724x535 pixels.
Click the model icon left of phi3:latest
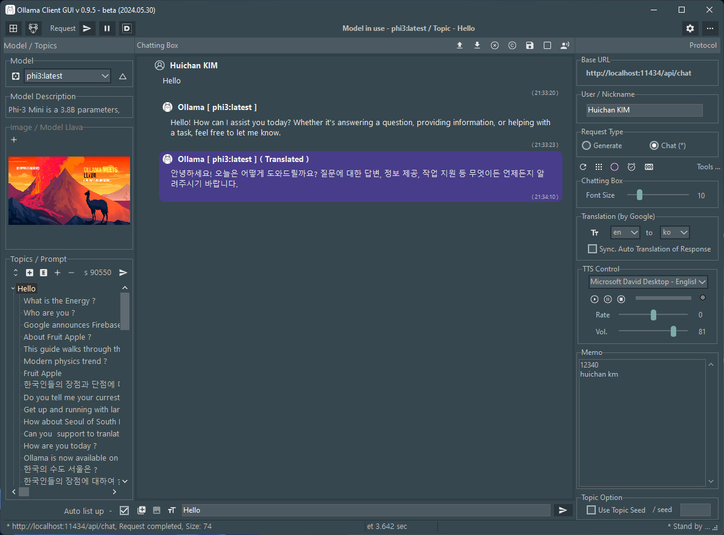pyautogui.click(x=16, y=76)
